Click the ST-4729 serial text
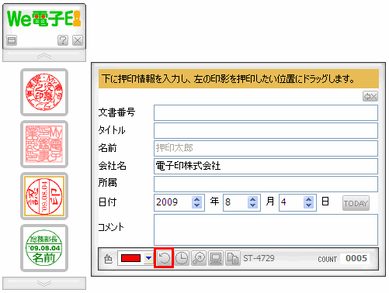 pyautogui.click(x=259, y=258)
